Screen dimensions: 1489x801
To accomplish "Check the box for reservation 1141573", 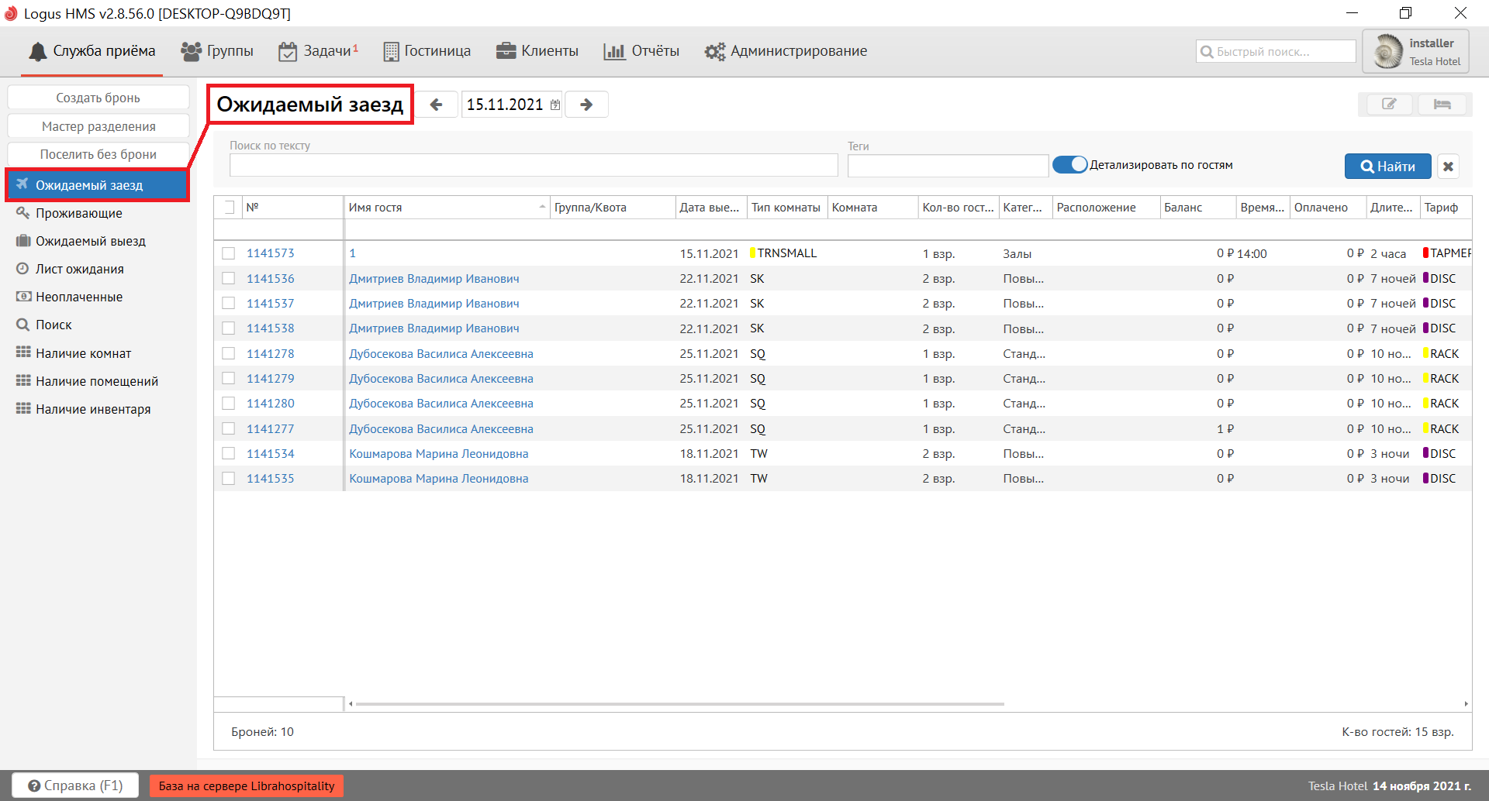I will click(228, 253).
